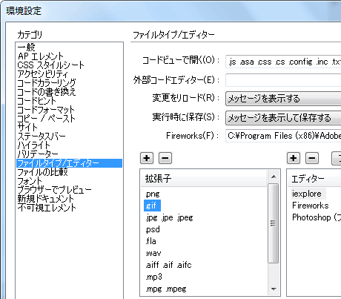Click the エディター column header
This screenshot has height=299, width=341.
coord(314,178)
